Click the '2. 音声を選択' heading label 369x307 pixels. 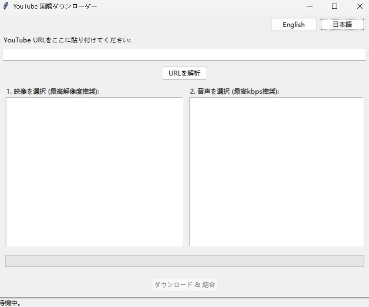[x=234, y=91]
